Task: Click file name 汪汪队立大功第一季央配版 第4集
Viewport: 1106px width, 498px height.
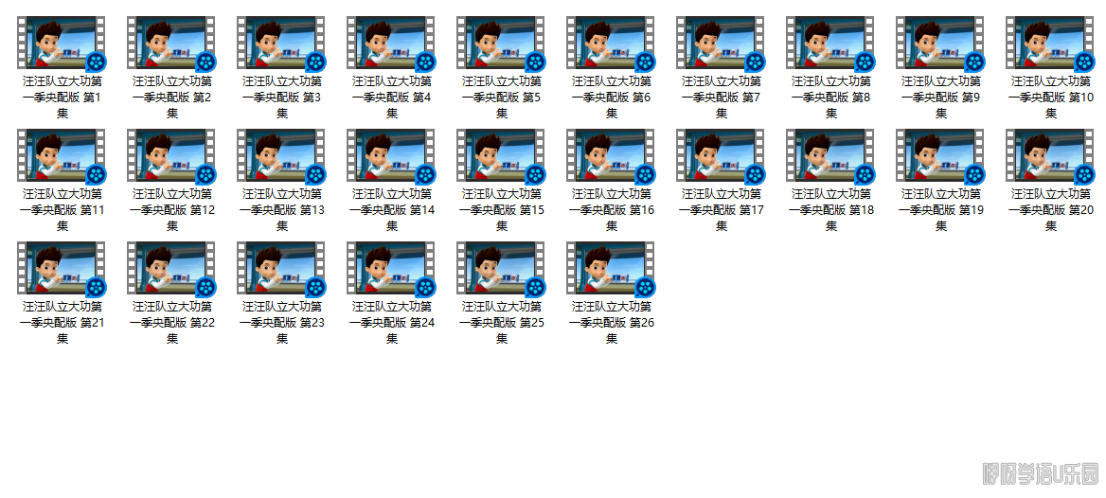Action: pyautogui.click(x=392, y=98)
